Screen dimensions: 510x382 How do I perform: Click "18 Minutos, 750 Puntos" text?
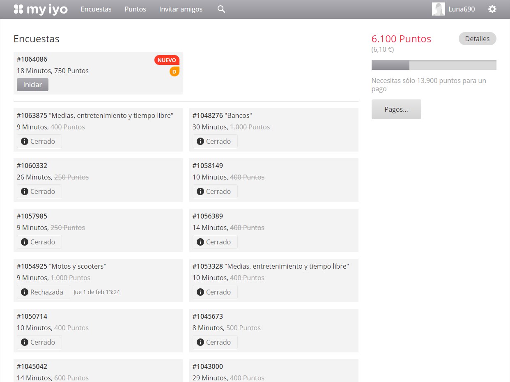(x=53, y=71)
